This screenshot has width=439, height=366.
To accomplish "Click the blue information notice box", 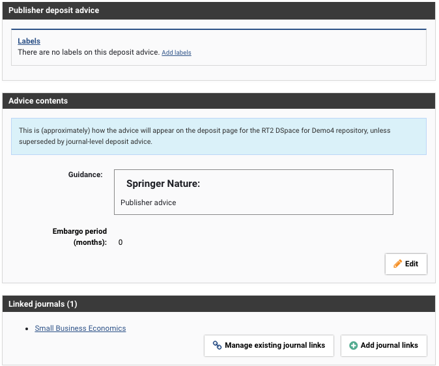I will click(219, 135).
